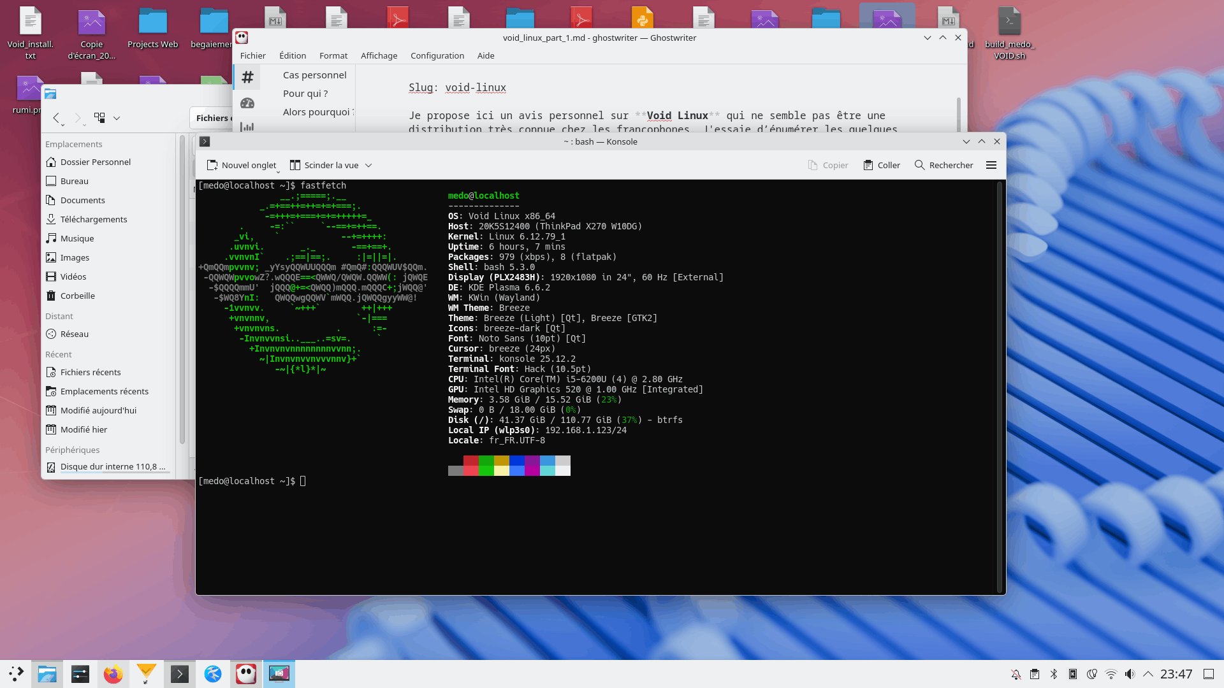Expand the Scinder la vue dropdown arrow
The width and height of the screenshot is (1224, 688).
pyautogui.click(x=368, y=166)
